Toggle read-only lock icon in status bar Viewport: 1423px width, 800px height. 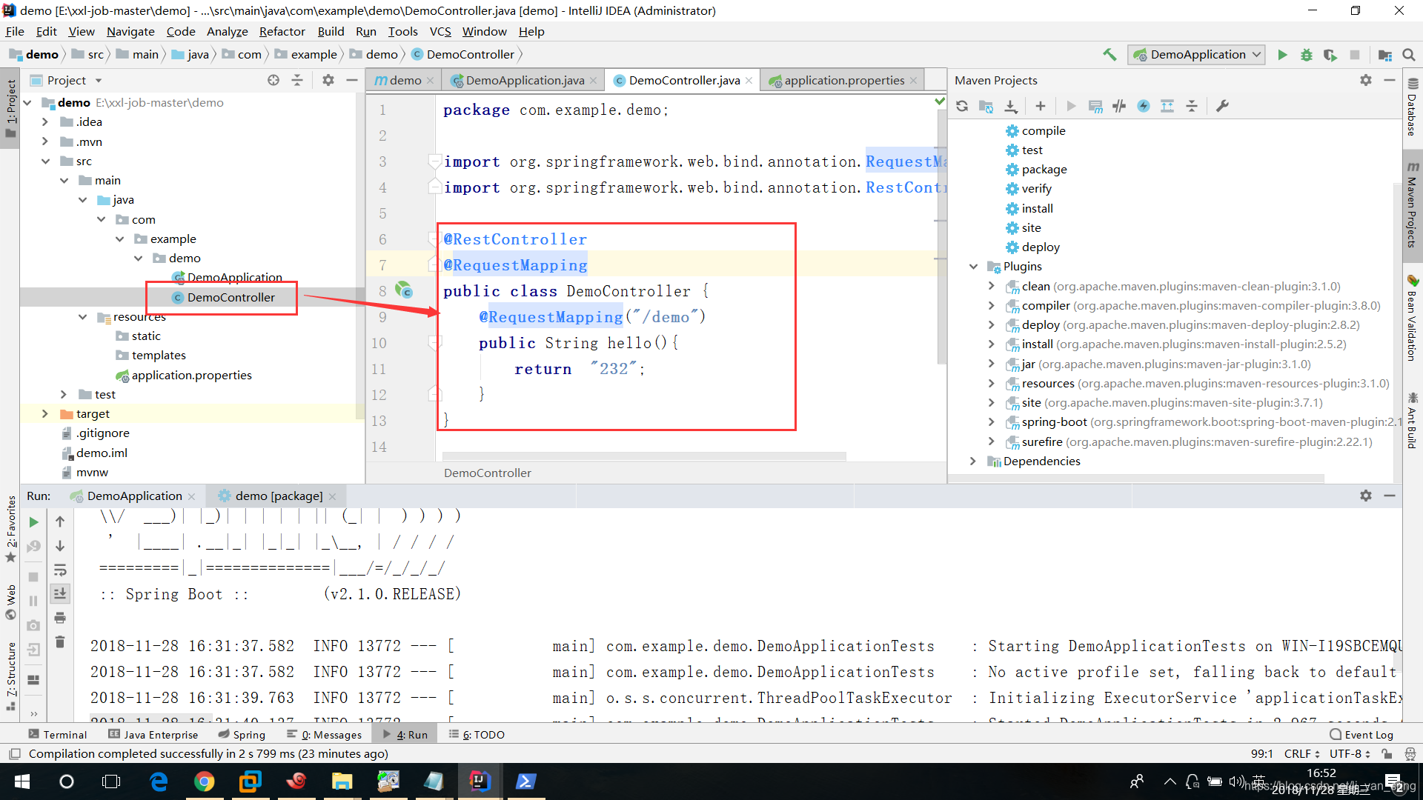coord(1387,754)
